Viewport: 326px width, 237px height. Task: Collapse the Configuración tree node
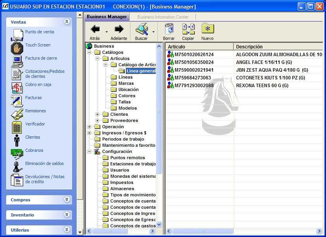89,151
